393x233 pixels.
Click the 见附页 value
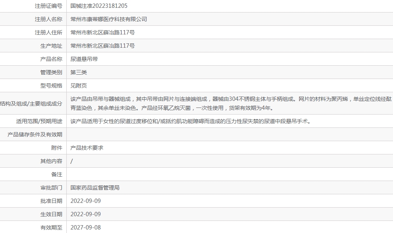78,86
